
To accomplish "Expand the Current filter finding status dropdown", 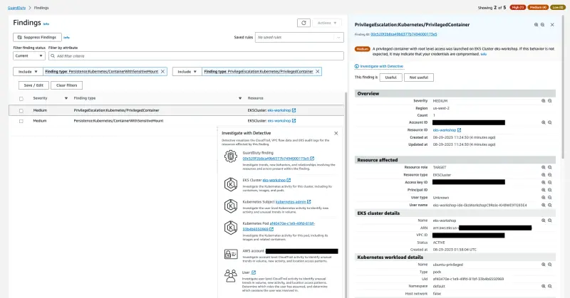I will (28, 55).
